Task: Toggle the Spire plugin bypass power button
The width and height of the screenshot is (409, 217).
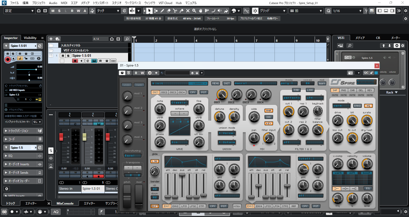Action: 122,73
